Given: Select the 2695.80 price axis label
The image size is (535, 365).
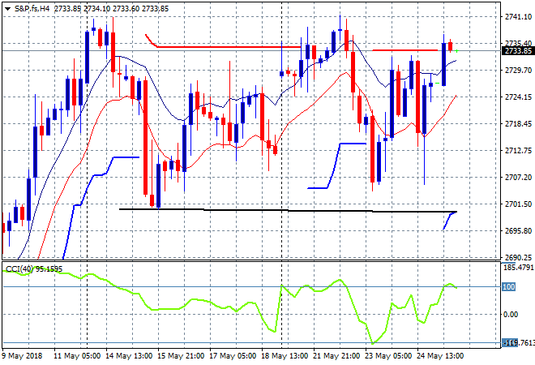Looking at the screenshot, I should click(x=518, y=231).
